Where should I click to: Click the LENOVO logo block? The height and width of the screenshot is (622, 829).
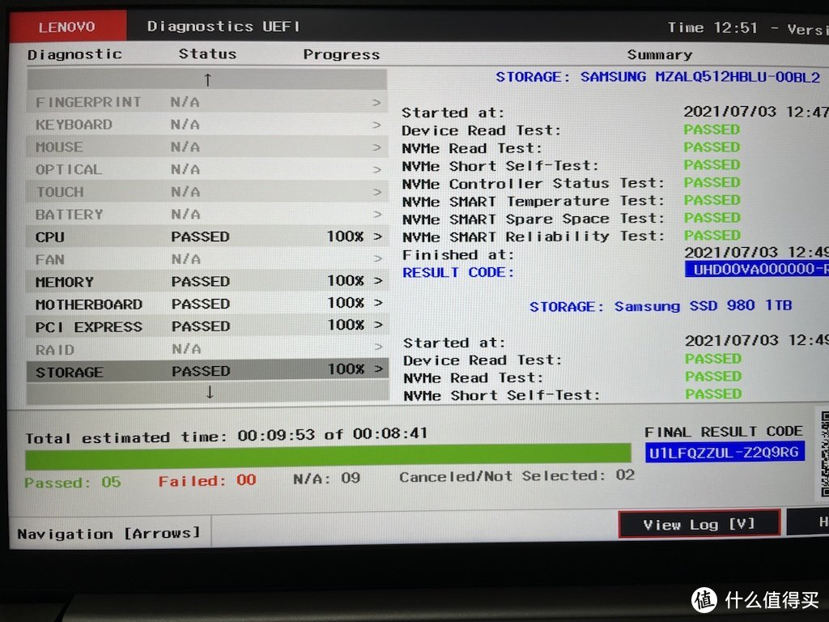tap(68, 27)
